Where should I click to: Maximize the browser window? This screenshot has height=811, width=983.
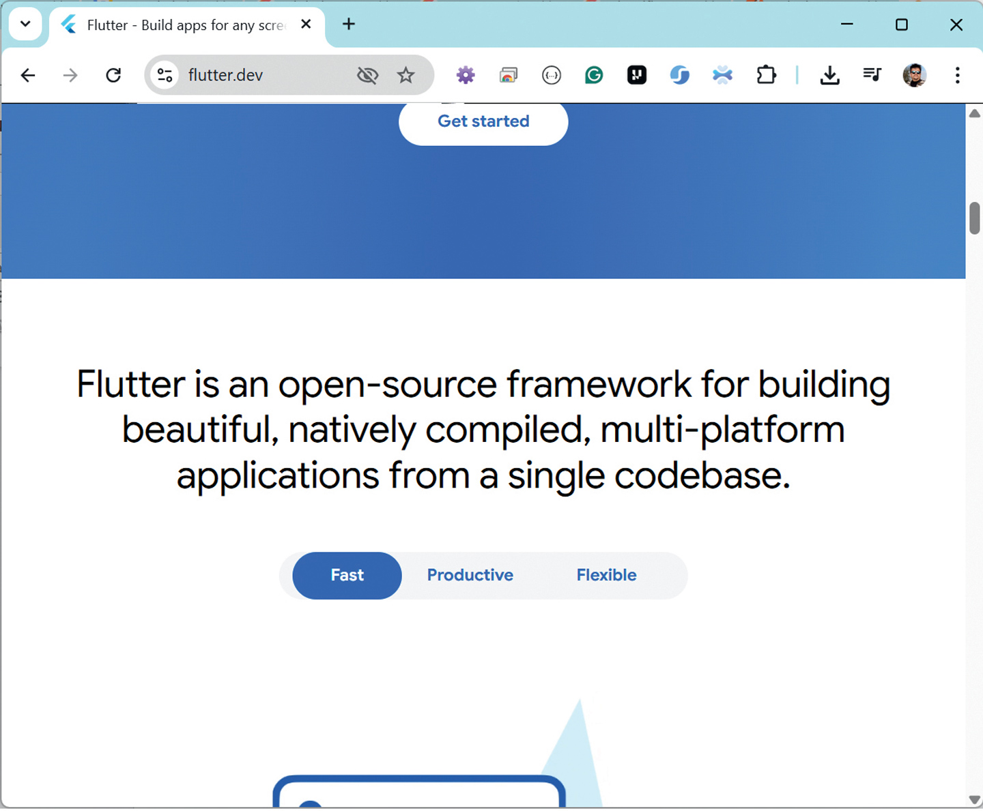point(902,25)
